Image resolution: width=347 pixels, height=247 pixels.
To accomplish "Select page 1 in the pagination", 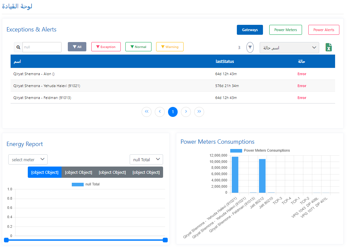I will (172, 112).
